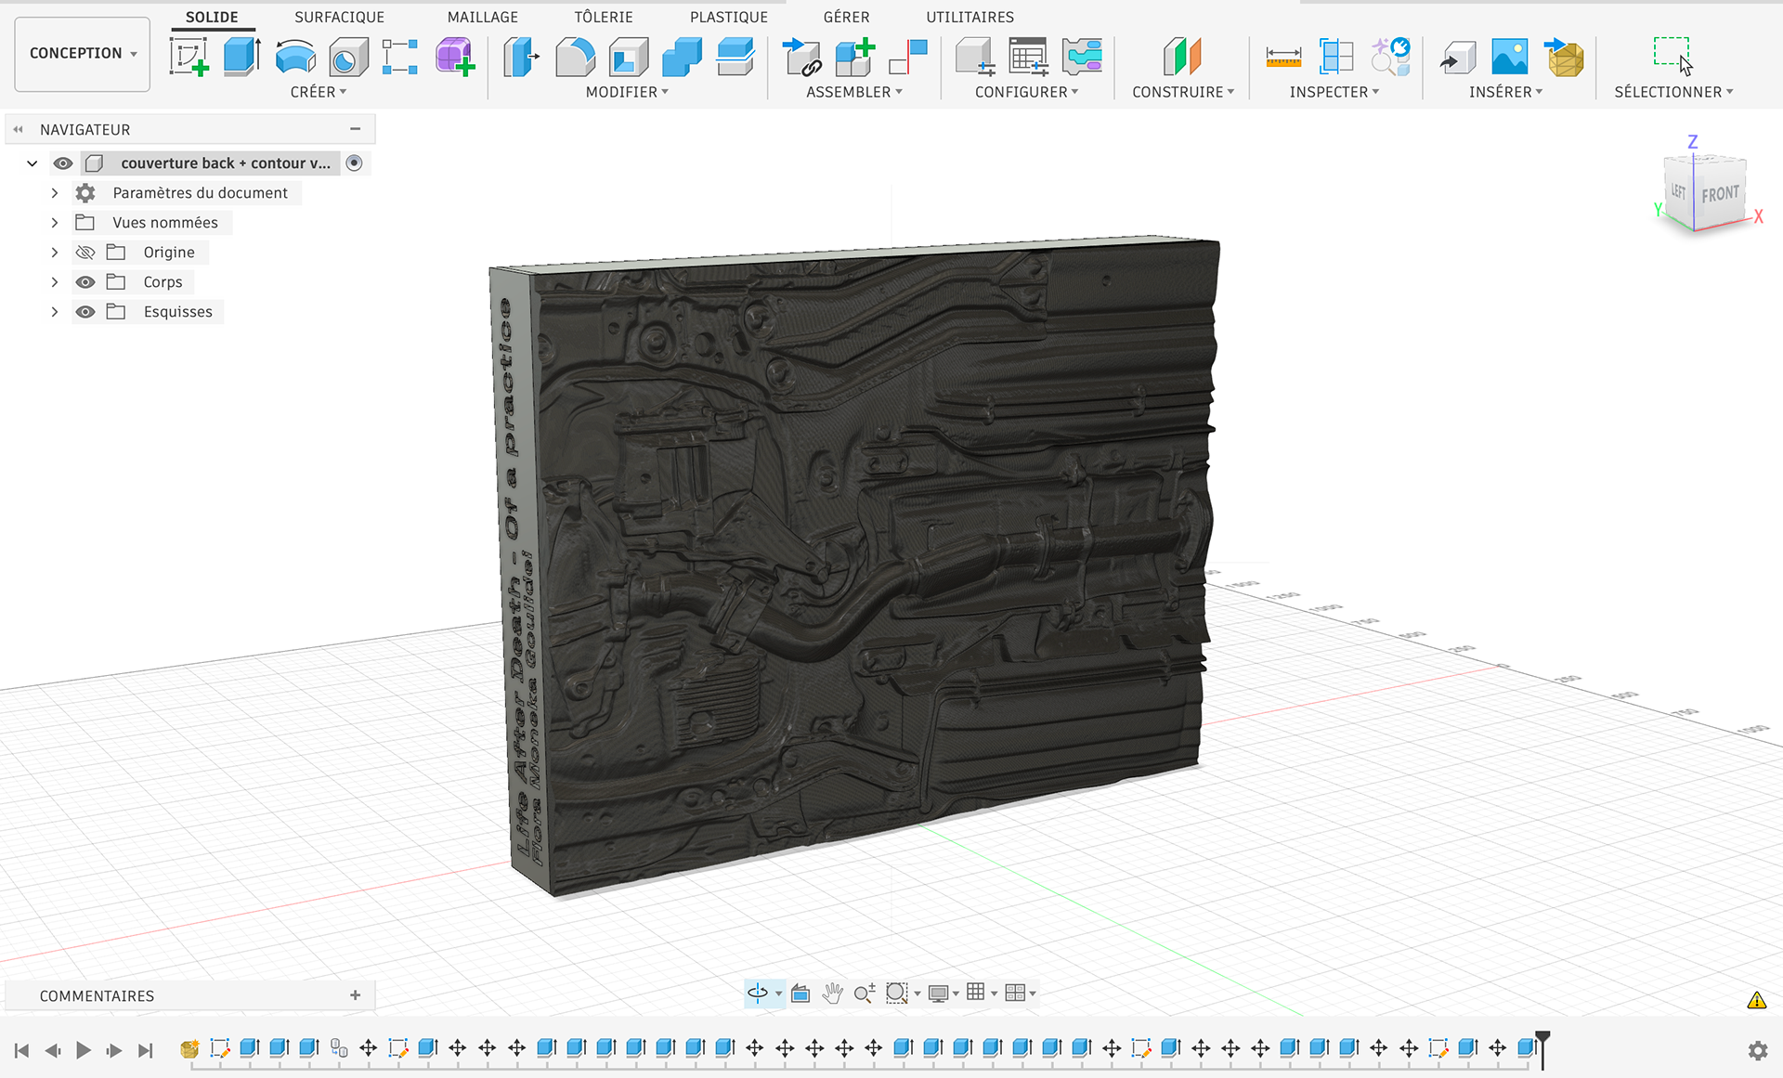
Task: Click the Combine bodies tool
Action: 682,57
